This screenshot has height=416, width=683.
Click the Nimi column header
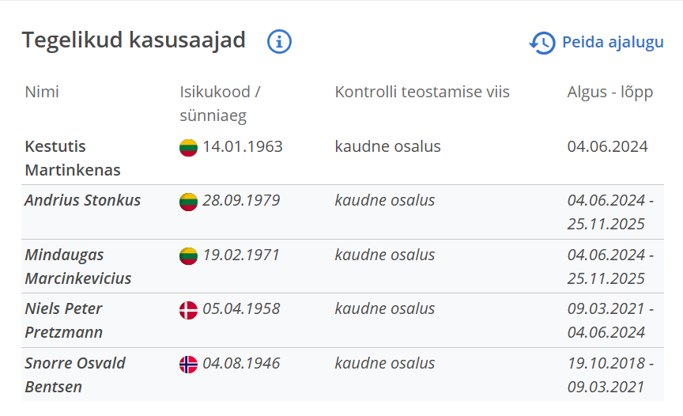pyautogui.click(x=42, y=92)
